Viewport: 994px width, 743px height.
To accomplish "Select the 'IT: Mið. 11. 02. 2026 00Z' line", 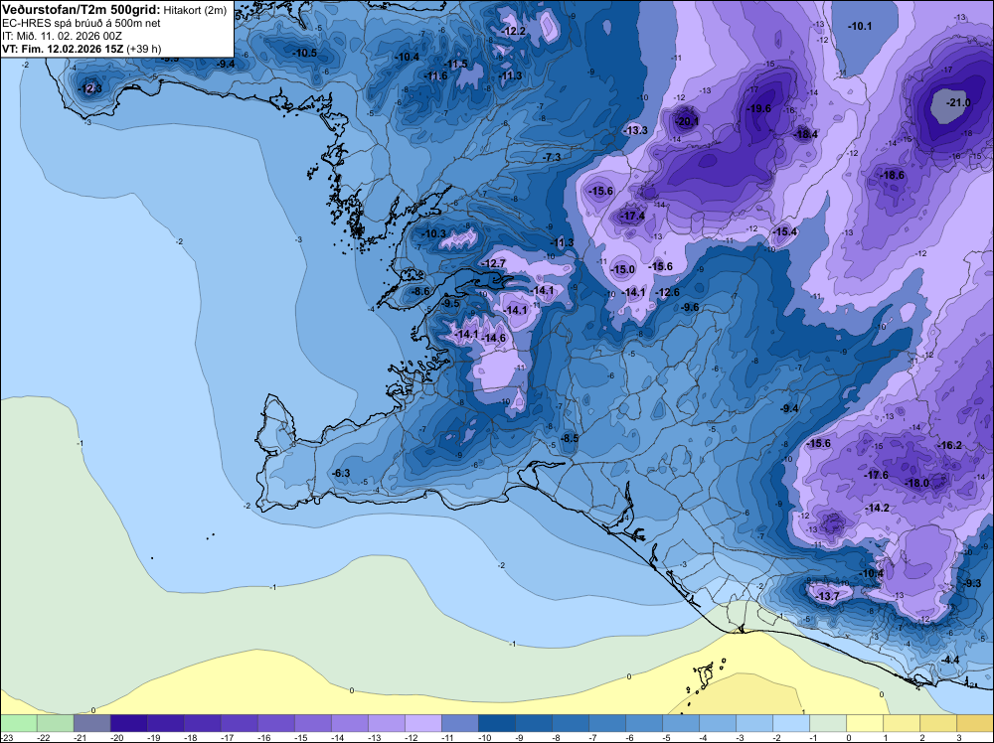I will tap(62, 36).
